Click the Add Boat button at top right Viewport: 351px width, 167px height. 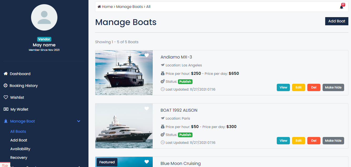click(337, 21)
